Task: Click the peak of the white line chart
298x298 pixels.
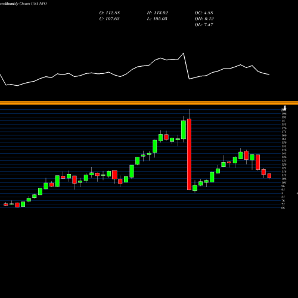Action: [x=184, y=53]
